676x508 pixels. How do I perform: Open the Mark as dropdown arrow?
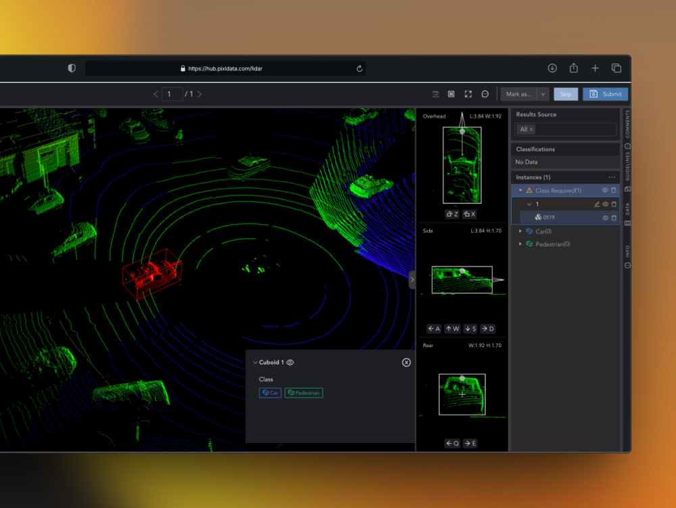tap(544, 94)
